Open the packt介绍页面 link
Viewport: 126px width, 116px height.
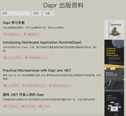coord(11,86)
